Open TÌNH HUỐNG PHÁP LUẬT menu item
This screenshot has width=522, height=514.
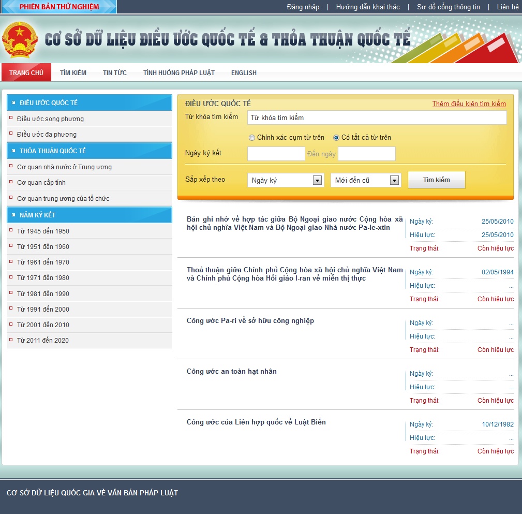pyautogui.click(x=179, y=72)
